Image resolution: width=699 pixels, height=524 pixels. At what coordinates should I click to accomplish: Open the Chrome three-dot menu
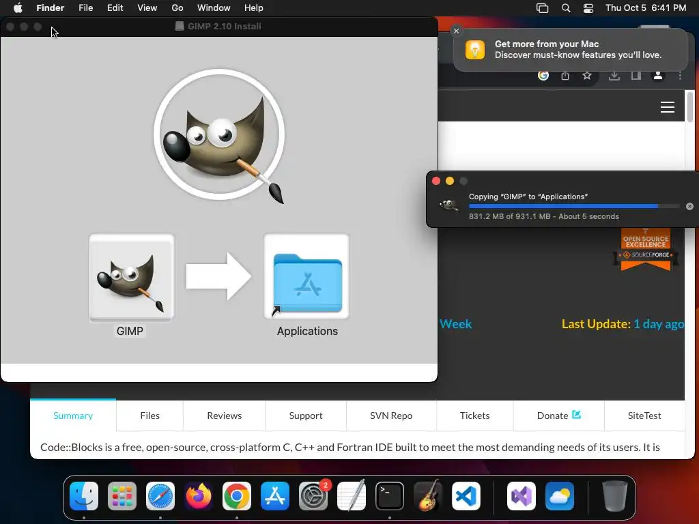(x=680, y=76)
